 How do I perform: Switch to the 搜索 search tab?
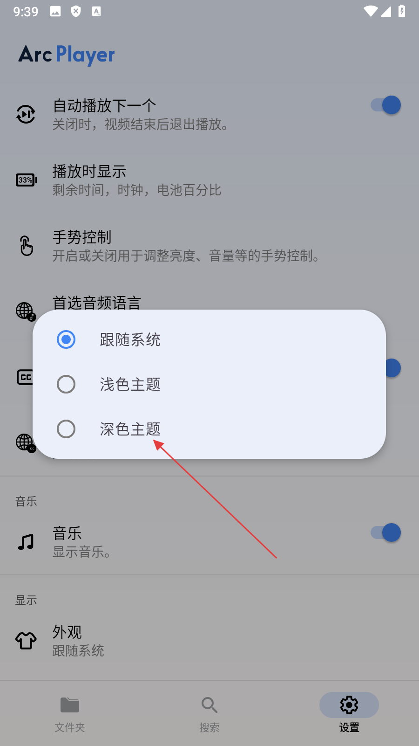209,713
